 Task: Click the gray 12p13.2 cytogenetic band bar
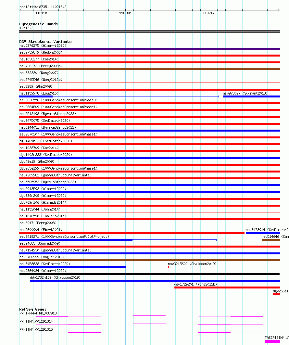coord(150,32)
